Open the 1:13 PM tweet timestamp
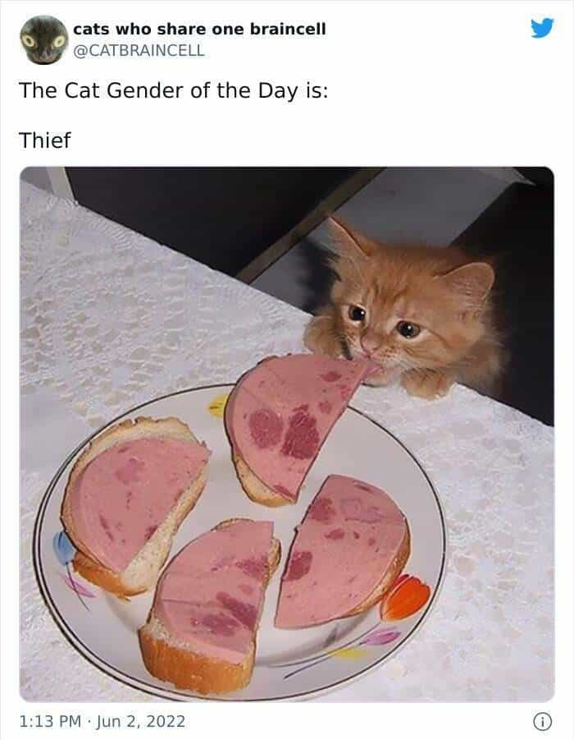574x740 pixels. (x=50, y=721)
